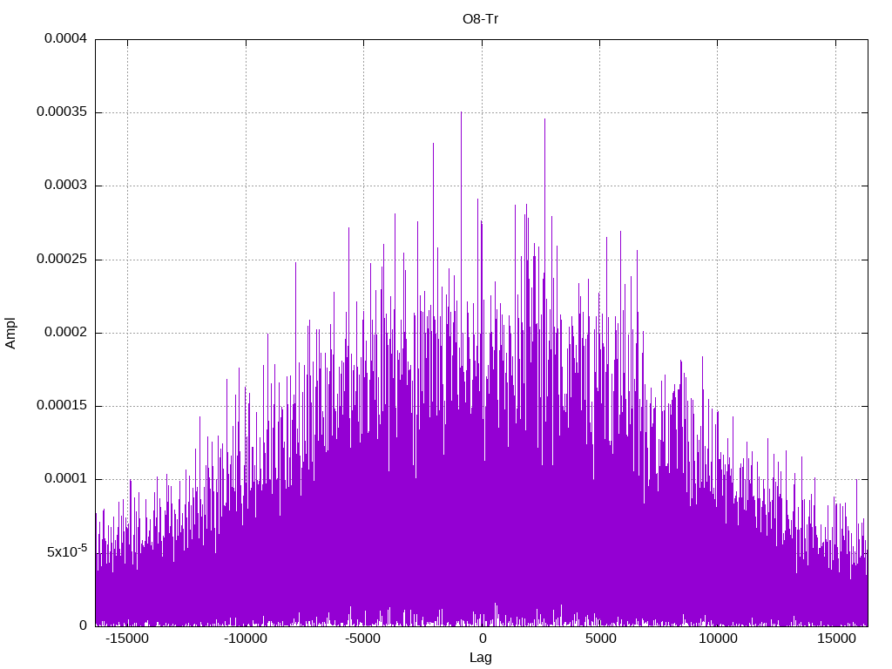Viewport: 892px width, 669px height.
Task: Click the y-axis value 0.00015
Action: [62, 406]
